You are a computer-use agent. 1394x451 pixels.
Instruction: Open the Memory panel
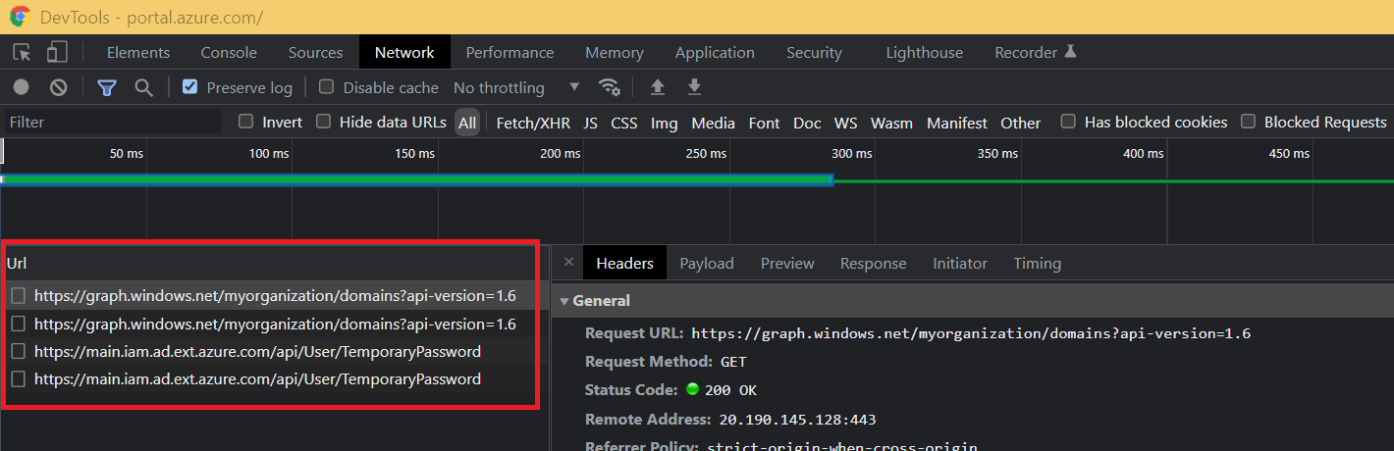tap(615, 53)
